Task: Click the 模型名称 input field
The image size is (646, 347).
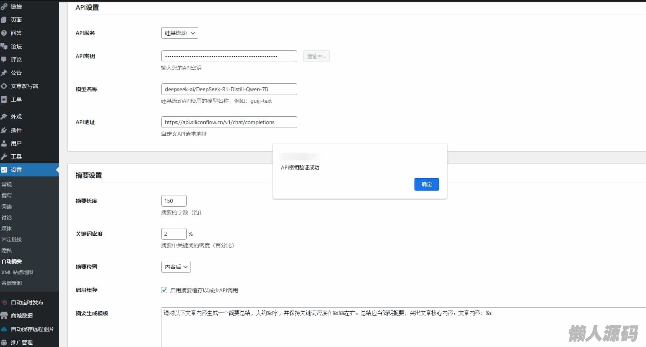Action: (x=229, y=89)
